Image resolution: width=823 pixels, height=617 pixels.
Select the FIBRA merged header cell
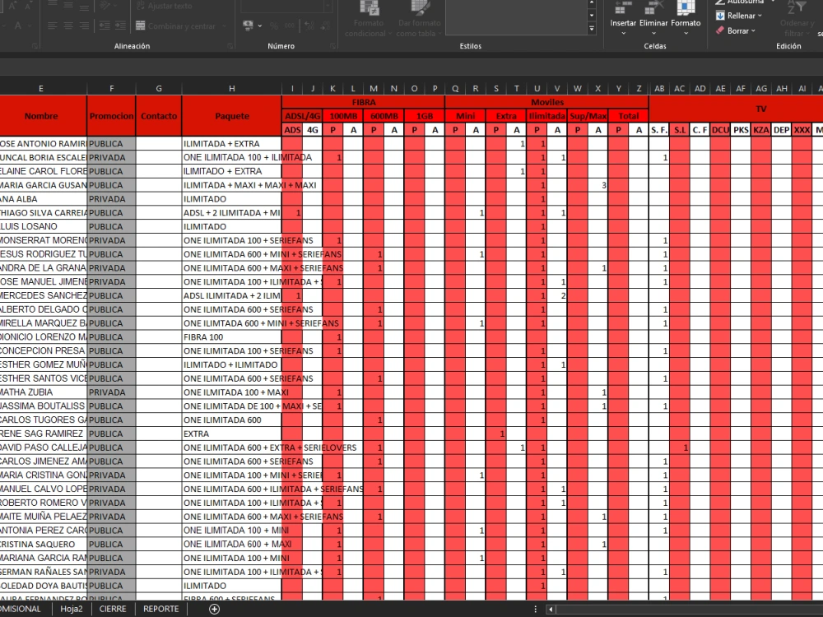[363, 102]
